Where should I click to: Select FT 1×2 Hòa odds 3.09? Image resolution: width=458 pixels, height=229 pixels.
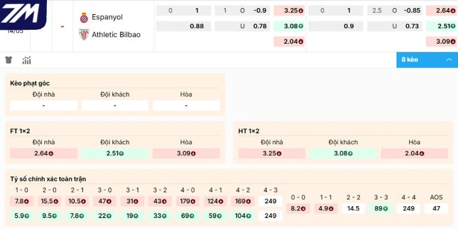click(186, 153)
